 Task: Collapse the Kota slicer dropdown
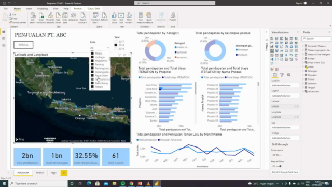(x=108, y=48)
